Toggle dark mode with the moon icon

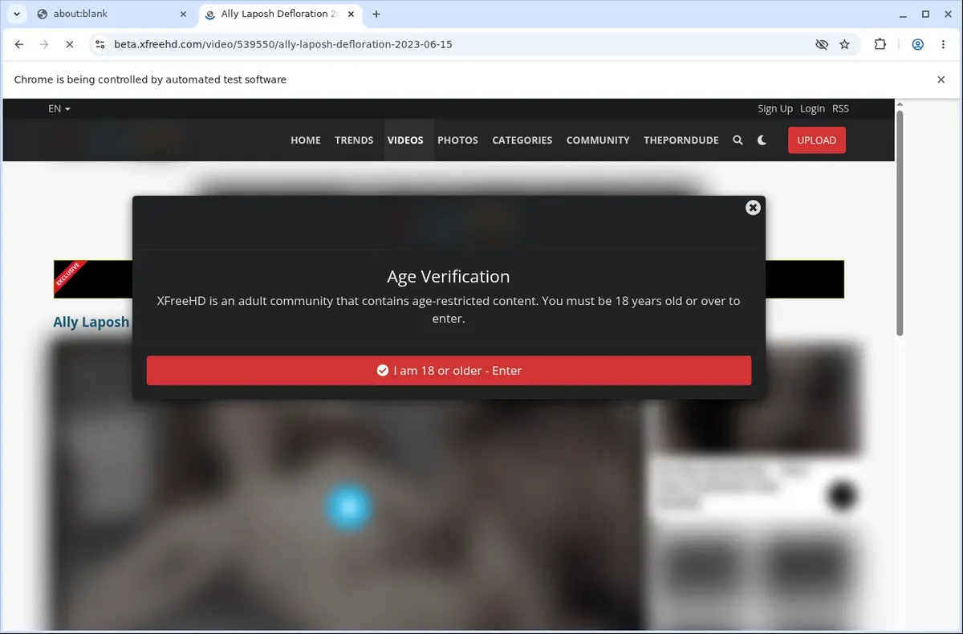click(762, 140)
